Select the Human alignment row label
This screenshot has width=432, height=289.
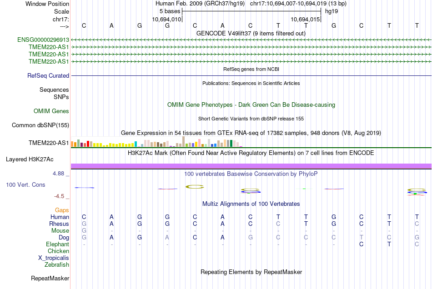coord(60,217)
